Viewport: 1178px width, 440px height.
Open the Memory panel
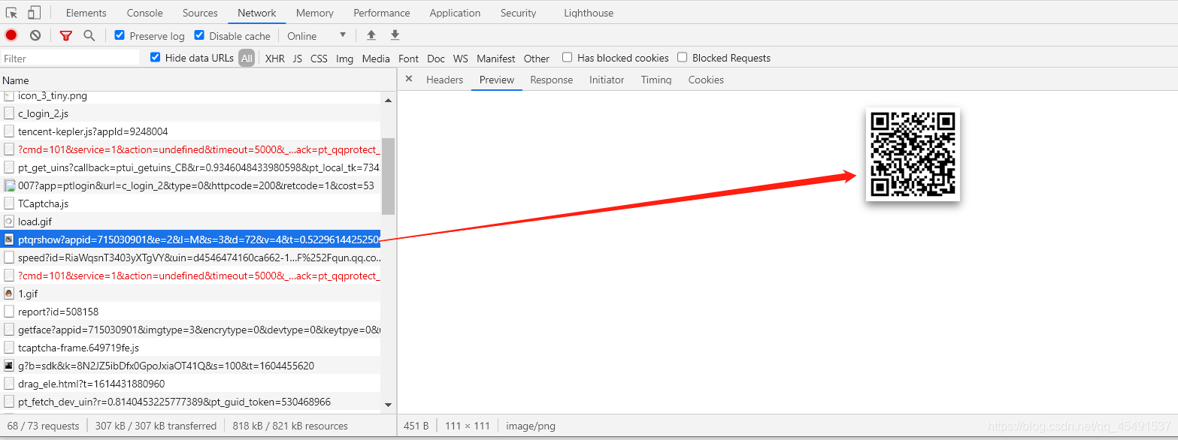tap(315, 13)
